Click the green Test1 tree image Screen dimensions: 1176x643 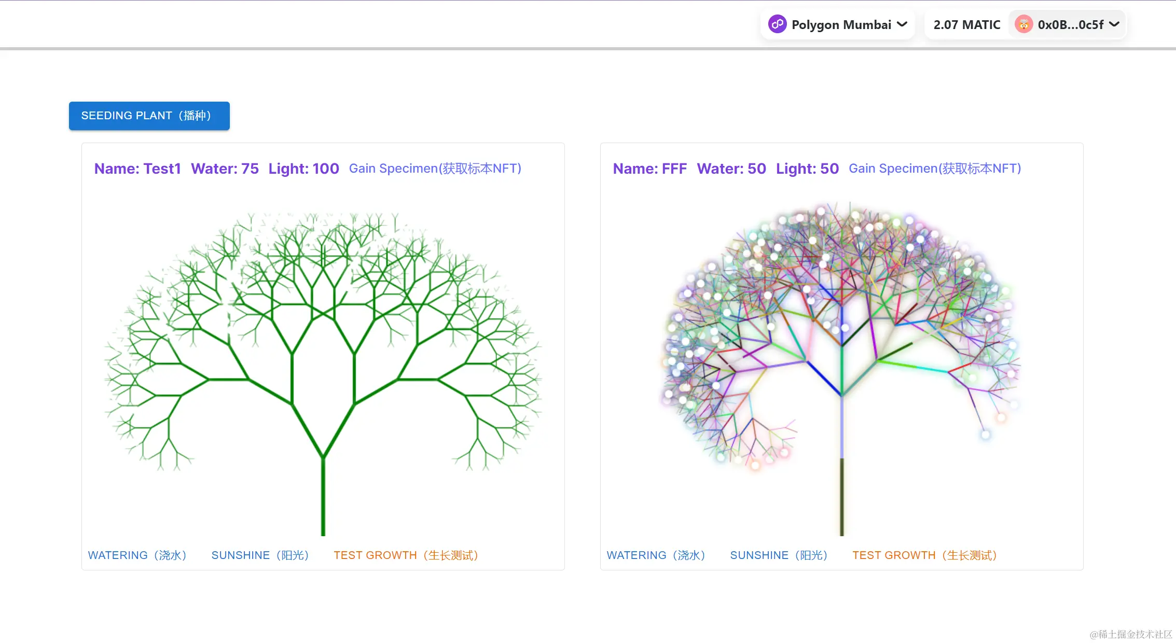click(323, 363)
